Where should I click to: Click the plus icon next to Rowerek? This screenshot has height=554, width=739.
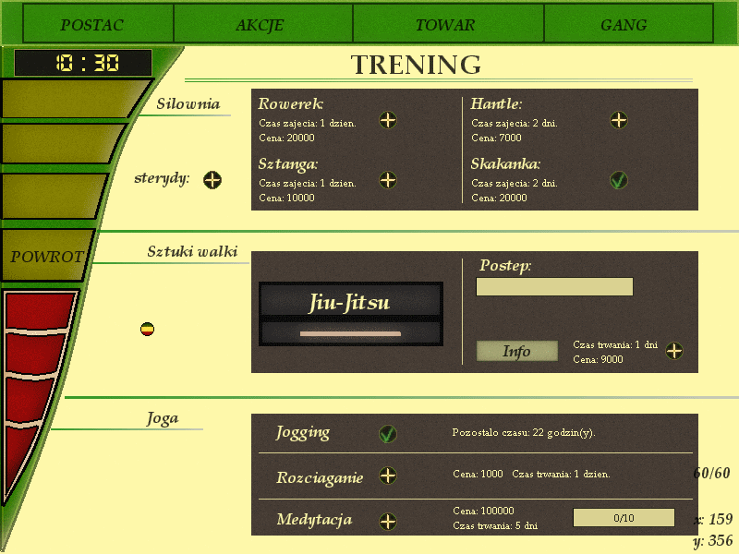388,121
